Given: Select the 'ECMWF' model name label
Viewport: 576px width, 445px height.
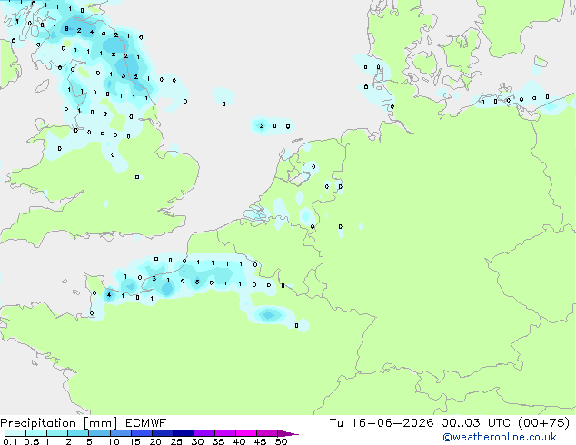Looking at the screenshot, I should 146,423.
